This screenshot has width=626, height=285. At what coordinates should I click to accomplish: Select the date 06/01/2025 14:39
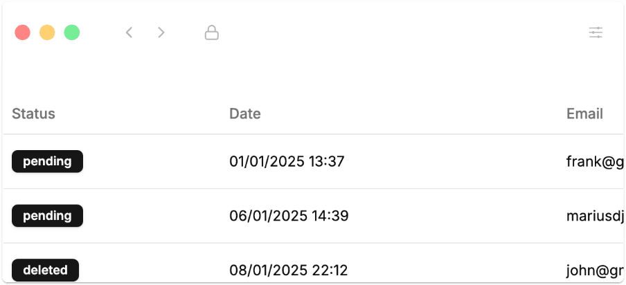pos(289,216)
